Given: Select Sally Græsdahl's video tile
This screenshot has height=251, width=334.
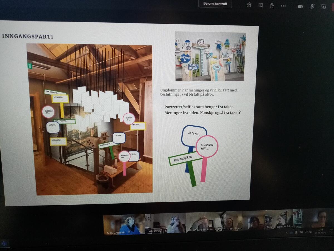Looking at the screenshot, I should point(124,225).
